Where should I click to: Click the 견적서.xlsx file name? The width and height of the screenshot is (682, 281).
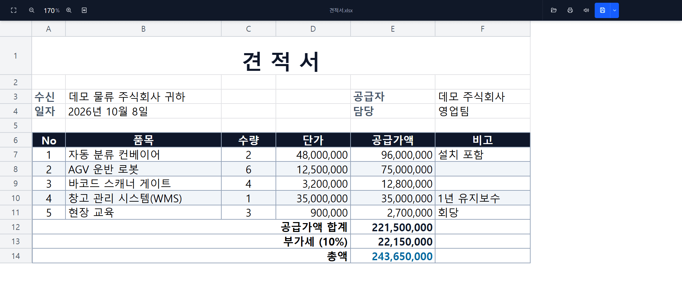pos(341,11)
